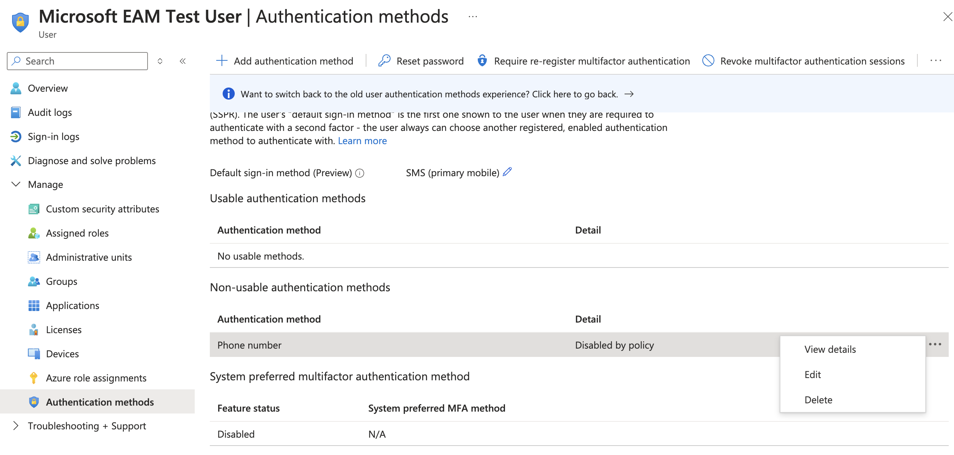This screenshot has height=455, width=954.
Task: Collapse the Manage section
Action: pos(16,184)
